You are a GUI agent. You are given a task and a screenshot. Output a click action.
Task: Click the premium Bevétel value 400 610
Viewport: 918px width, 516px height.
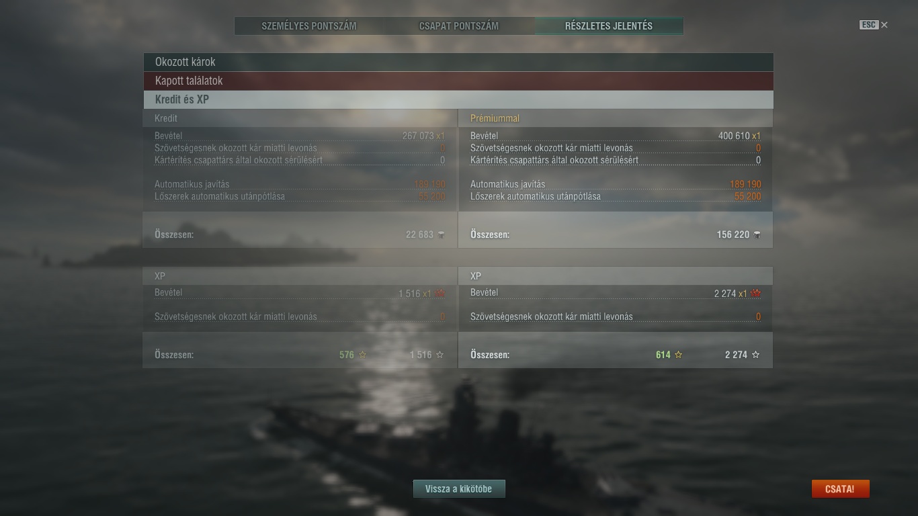(x=734, y=136)
